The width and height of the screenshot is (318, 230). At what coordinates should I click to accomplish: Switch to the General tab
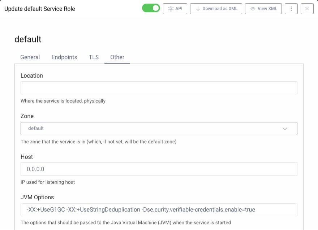click(30, 57)
